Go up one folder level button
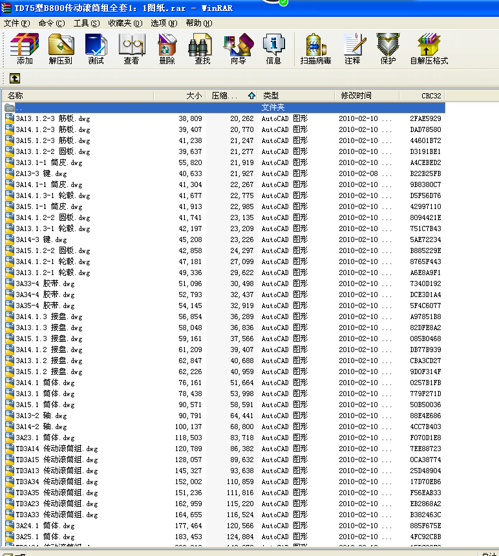The image size is (499, 556). tap(14, 78)
